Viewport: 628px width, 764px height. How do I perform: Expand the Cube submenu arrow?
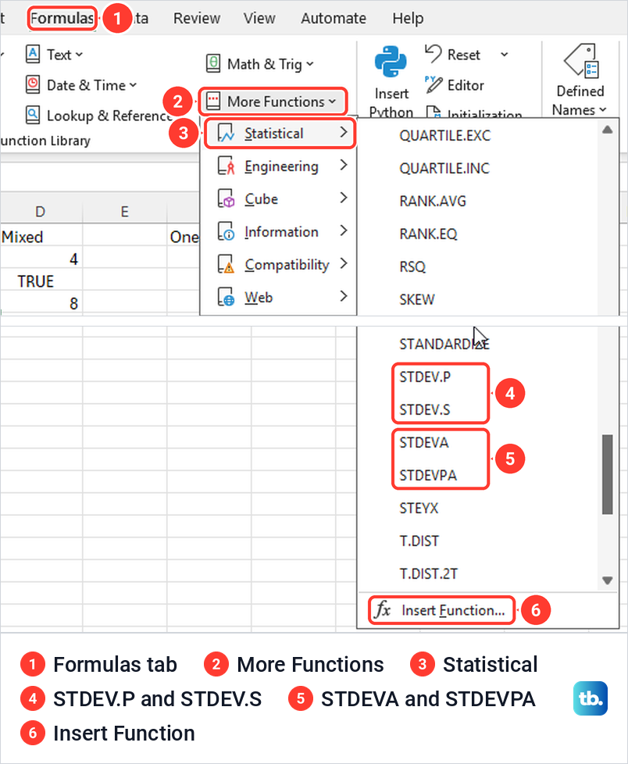pos(344,198)
